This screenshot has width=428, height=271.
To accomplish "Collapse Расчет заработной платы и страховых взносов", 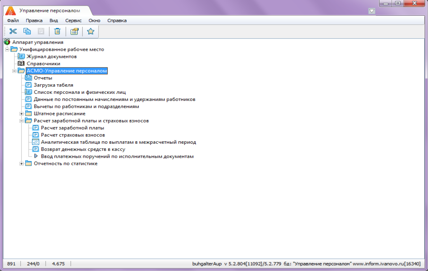I will 22,121.
